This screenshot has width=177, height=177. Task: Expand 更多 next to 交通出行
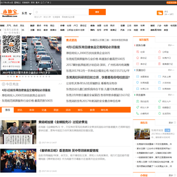(x=171, y=70)
